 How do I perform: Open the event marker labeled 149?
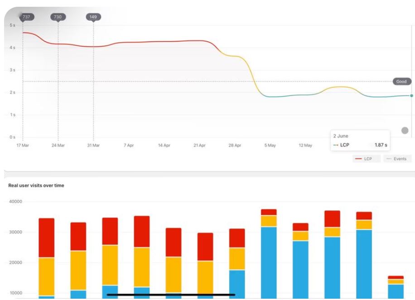[93, 17]
